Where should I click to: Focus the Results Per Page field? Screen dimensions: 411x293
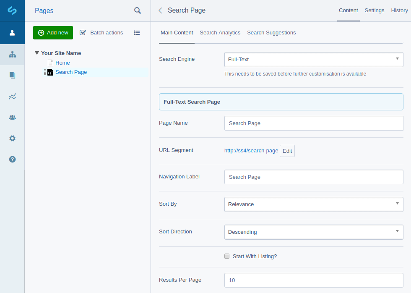[x=314, y=280]
